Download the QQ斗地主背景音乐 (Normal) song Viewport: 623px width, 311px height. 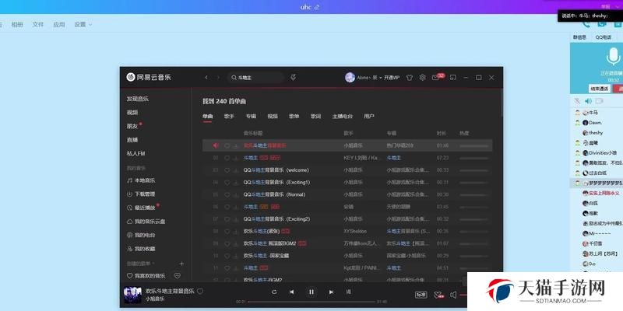(x=235, y=195)
